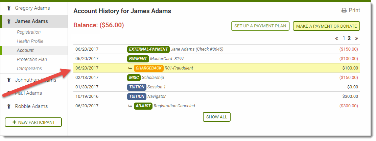Click the ADJUST badge for canceled registration
The image size is (376, 141).
point(143,106)
